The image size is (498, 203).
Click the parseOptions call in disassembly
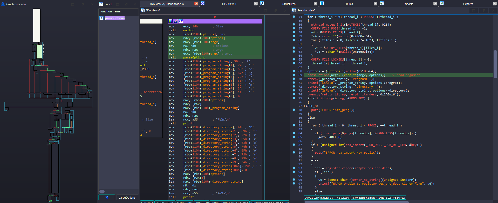click(x=194, y=57)
